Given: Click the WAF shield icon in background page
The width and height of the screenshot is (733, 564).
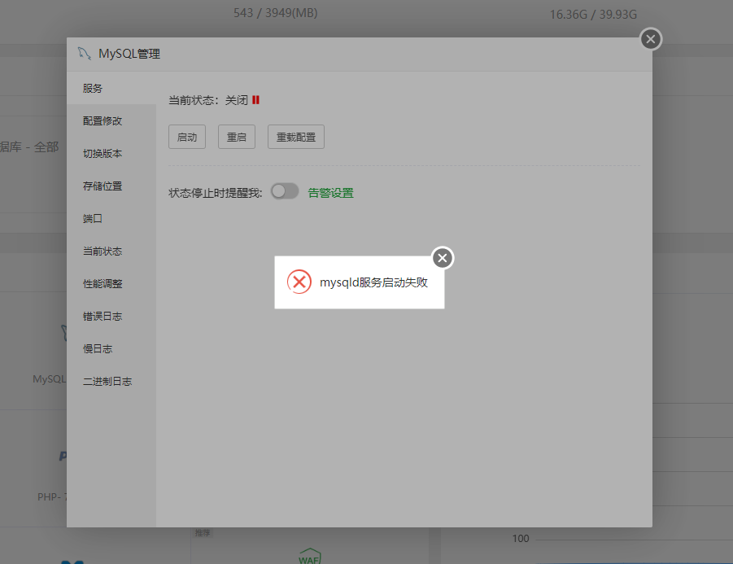Looking at the screenshot, I should [309, 556].
